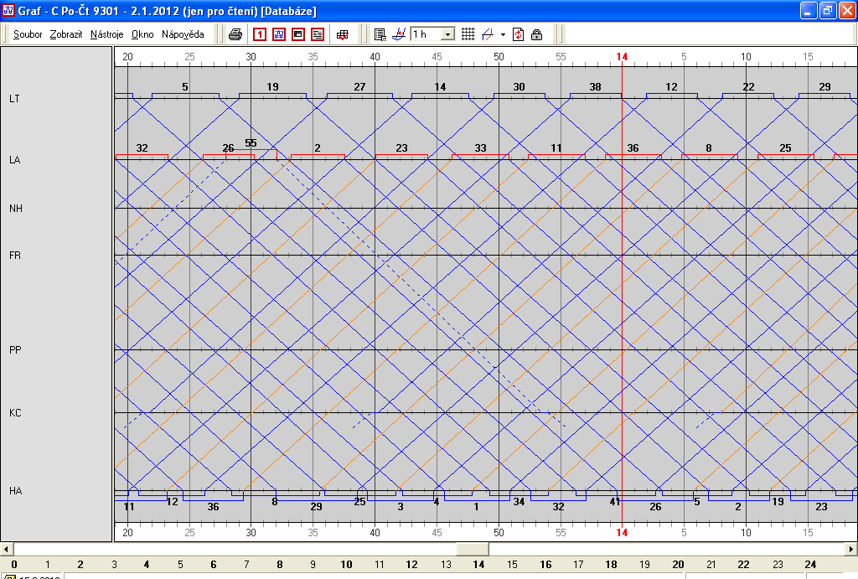The image size is (858, 579).
Task: Click turnaround number 34 on the HA row
Action: (519, 501)
